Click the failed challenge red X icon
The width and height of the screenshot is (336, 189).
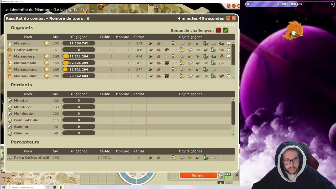coord(218,30)
